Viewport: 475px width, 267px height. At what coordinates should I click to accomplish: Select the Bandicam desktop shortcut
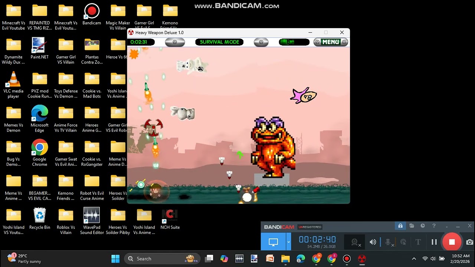coord(92,14)
